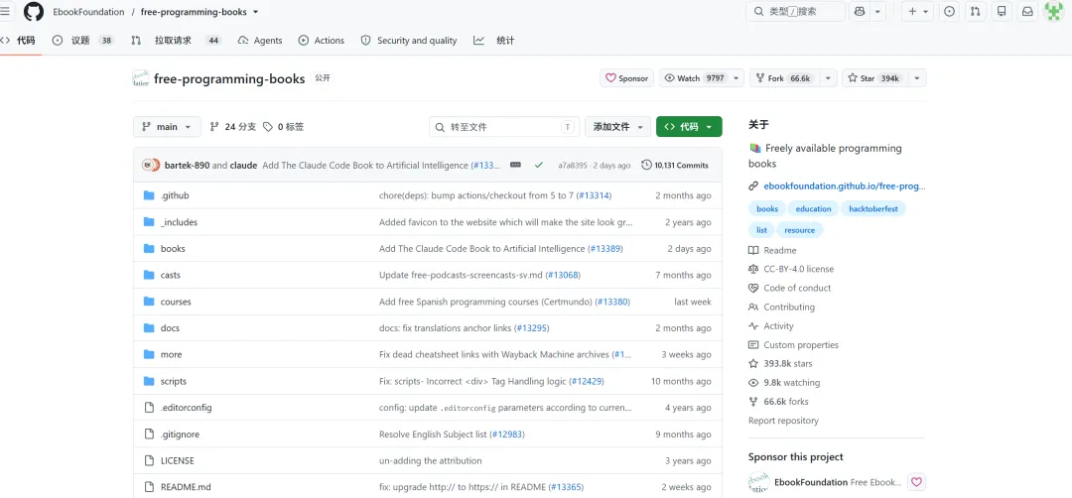Open the Code of conduct link

[x=790, y=289]
